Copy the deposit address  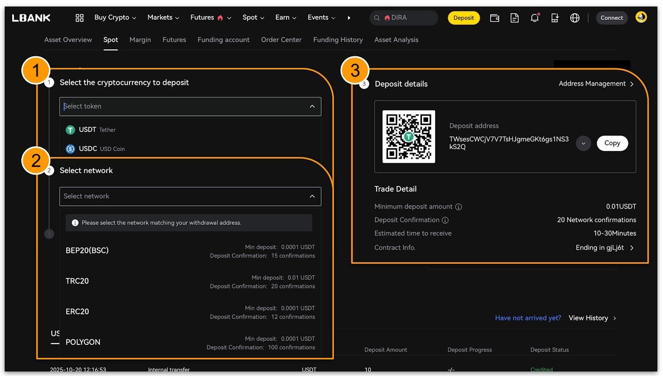tap(612, 143)
